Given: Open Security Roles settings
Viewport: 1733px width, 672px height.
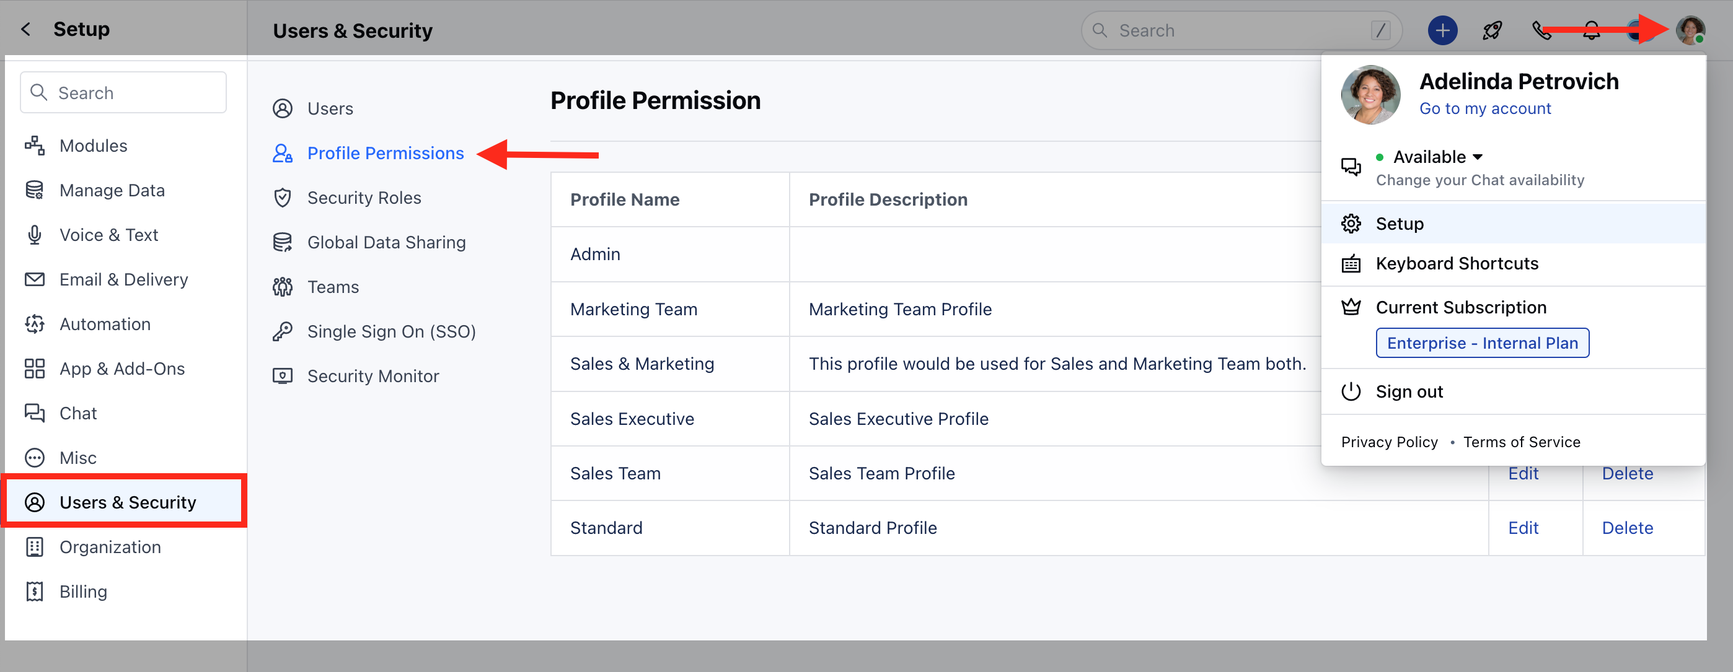Looking at the screenshot, I should pos(364,198).
